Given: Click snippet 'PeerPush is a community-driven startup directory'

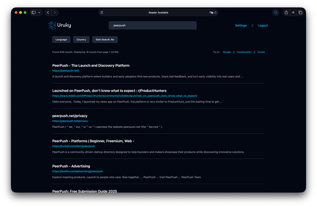Looking at the screenshot, I should [x=148, y=152].
